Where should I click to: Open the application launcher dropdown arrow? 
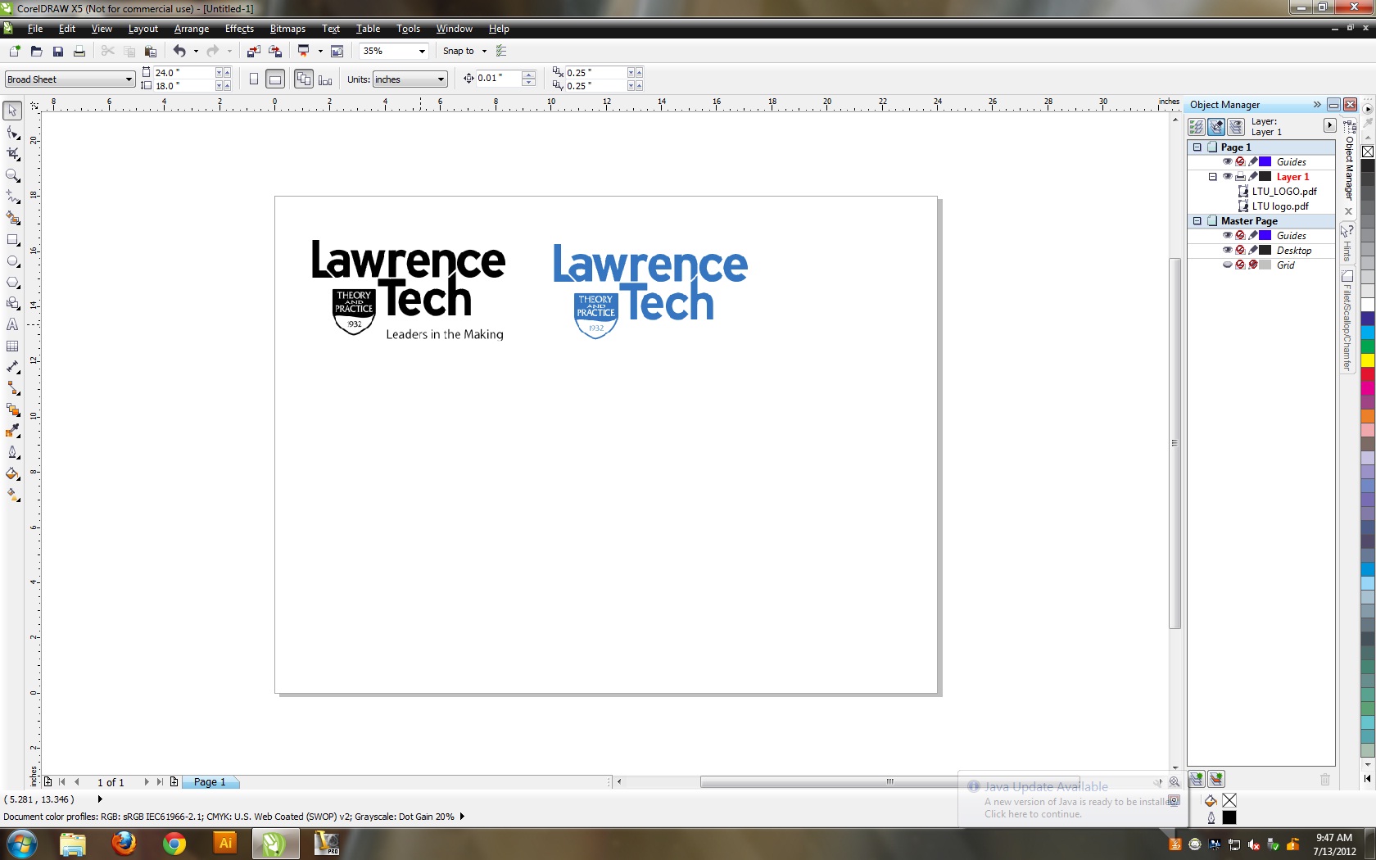pyautogui.click(x=320, y=51)
